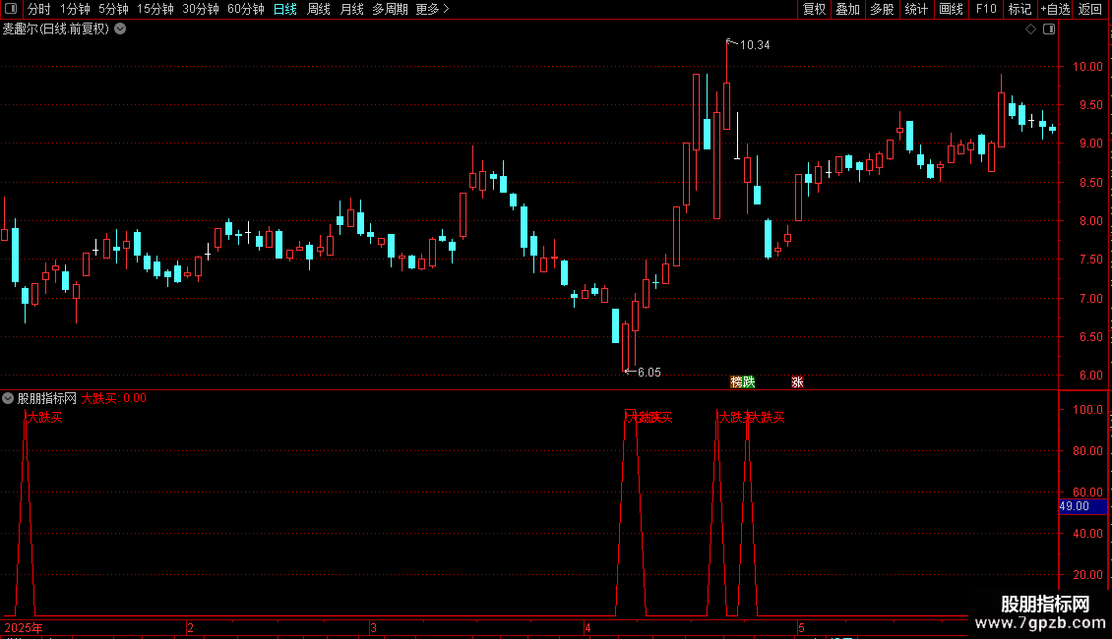Toggle the panel layout icon in main chart
1112x639 pixels.
point(1049,29)
